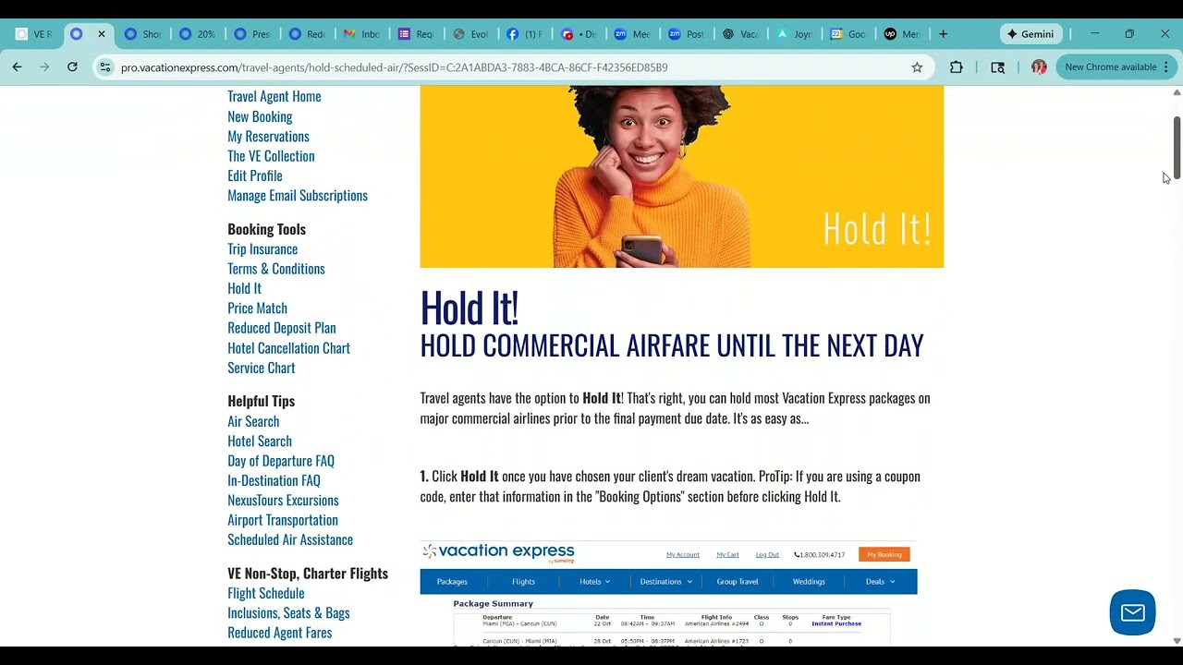This screenshot has width=1183, height=665.
Task: Open Reduced Deposit Plan link
Action: click(x=282, y=328)
